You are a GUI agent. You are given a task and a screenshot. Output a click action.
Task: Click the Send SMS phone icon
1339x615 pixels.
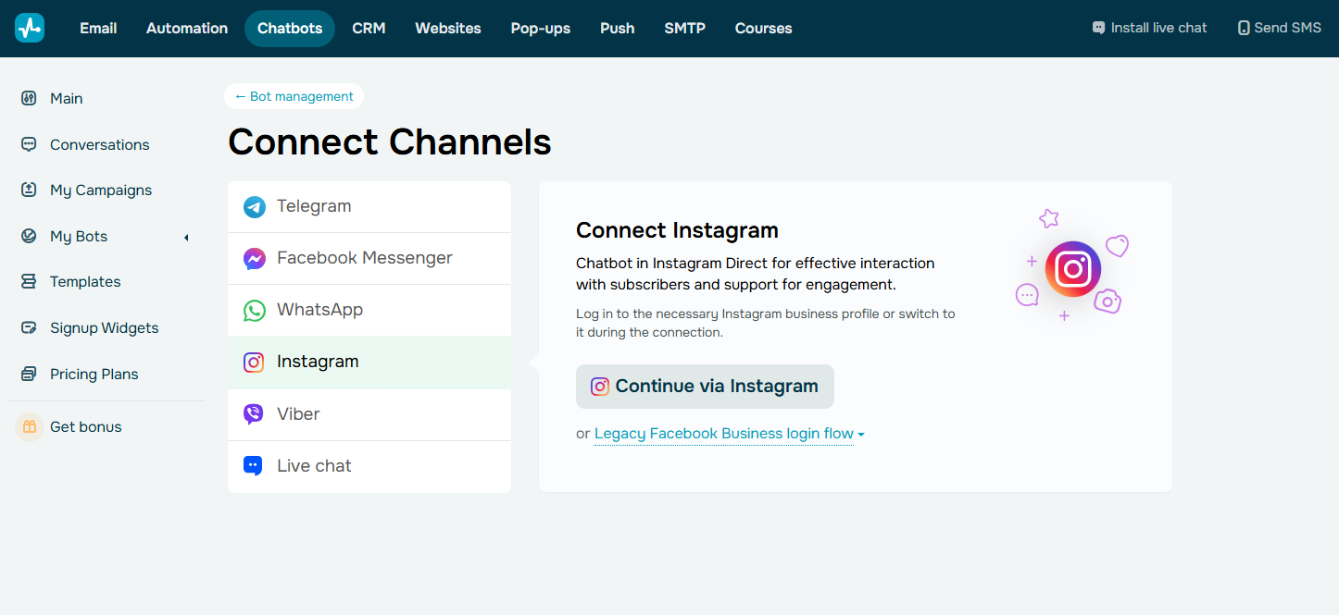click(1244, 28)
